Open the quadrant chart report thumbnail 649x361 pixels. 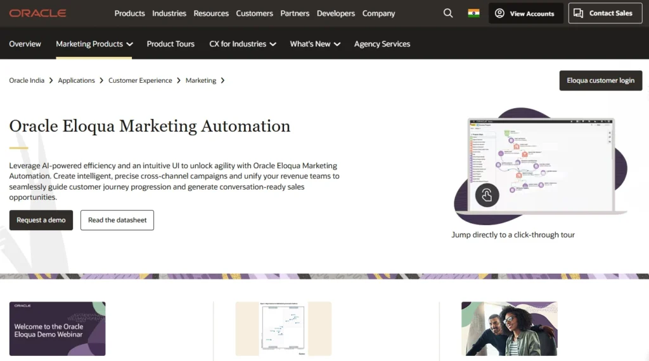[x=283, y=329]
